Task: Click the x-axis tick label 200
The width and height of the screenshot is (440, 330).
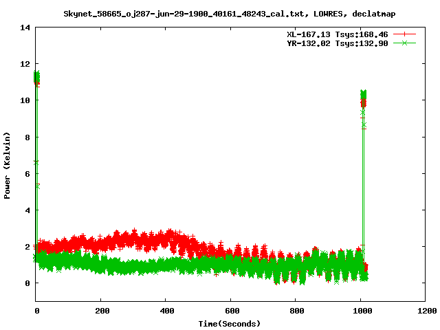Action: (x=102, y=311)
